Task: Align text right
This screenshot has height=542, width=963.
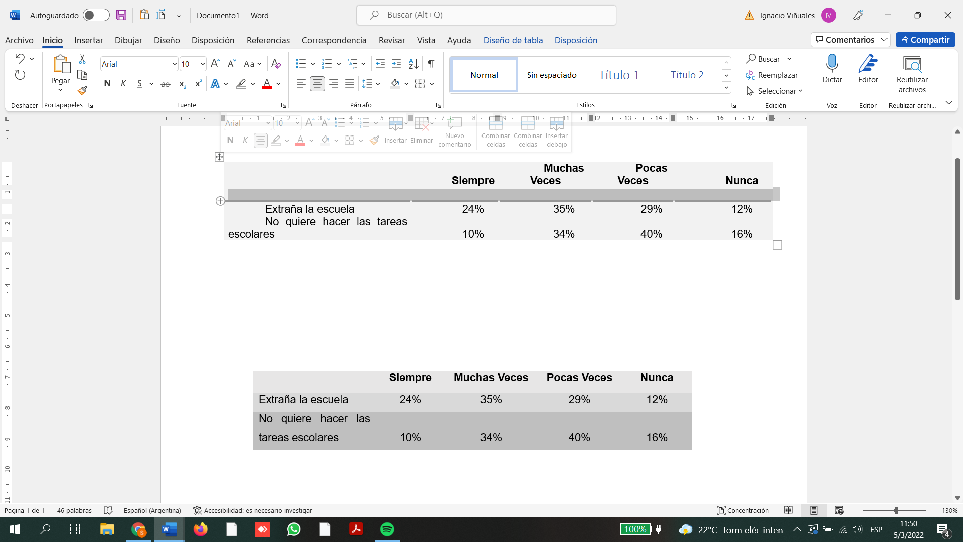Action: (x=334, y=84)
